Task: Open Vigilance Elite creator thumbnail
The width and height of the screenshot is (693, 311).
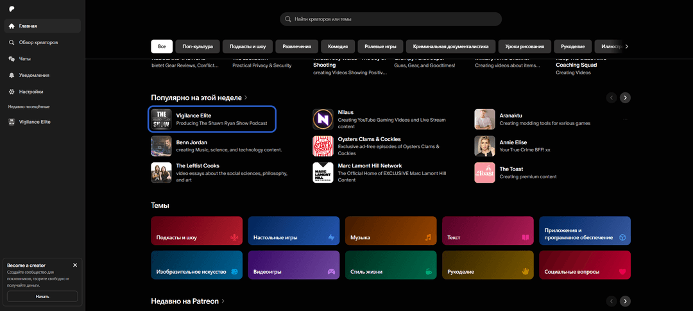Action: (161, 119)
